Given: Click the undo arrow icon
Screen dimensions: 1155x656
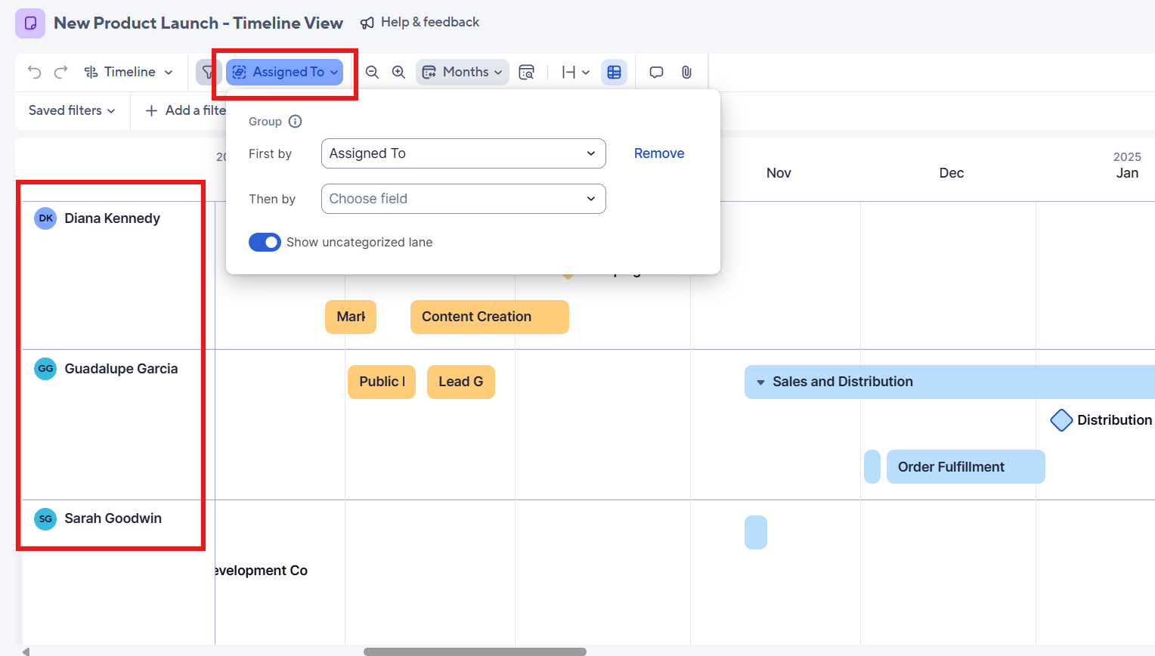Looking at the screenshot, I should (34, 72).
